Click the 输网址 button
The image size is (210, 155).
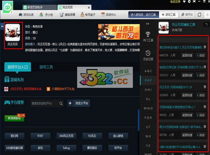coord(187,15)
